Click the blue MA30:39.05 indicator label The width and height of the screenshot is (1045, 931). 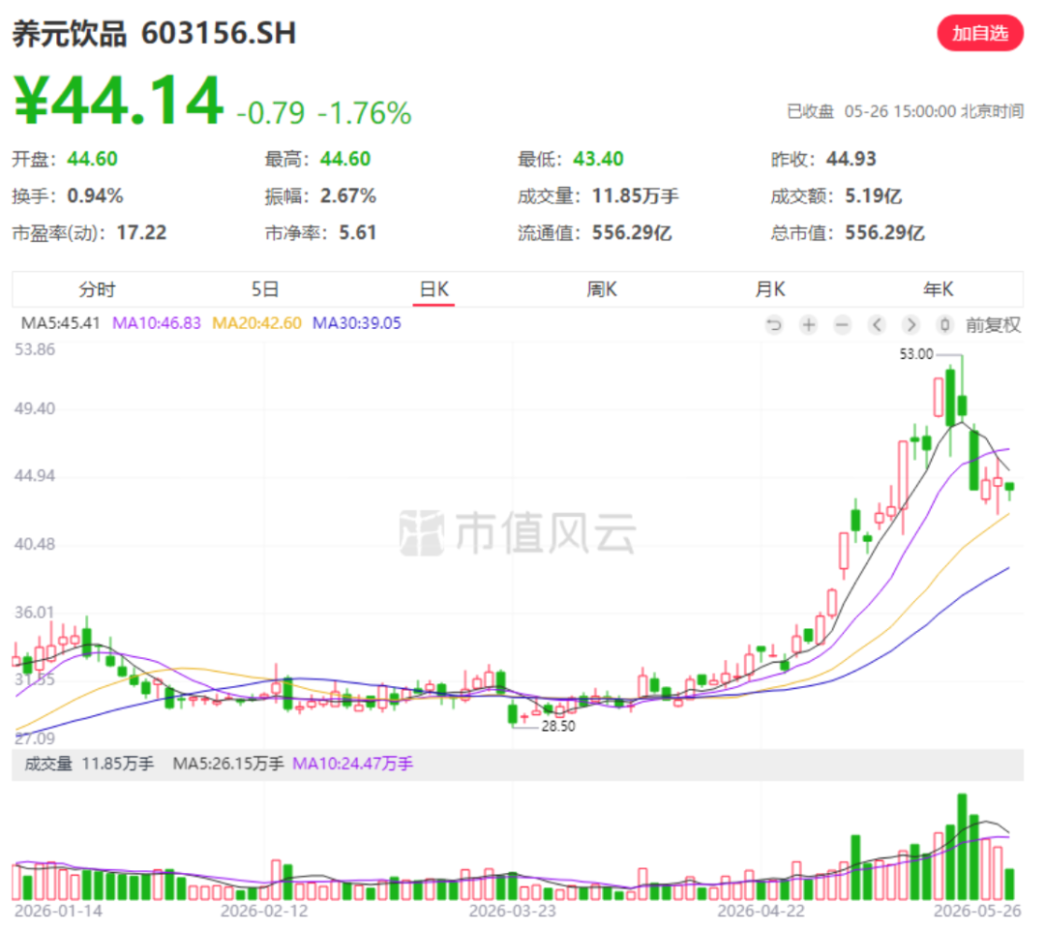[356, 323]
